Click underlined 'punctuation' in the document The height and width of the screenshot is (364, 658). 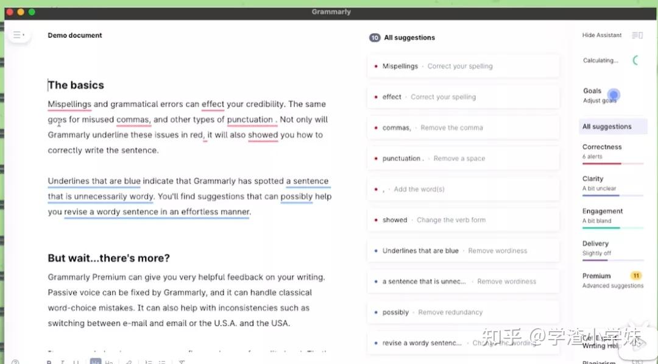(x=250, y=120)
